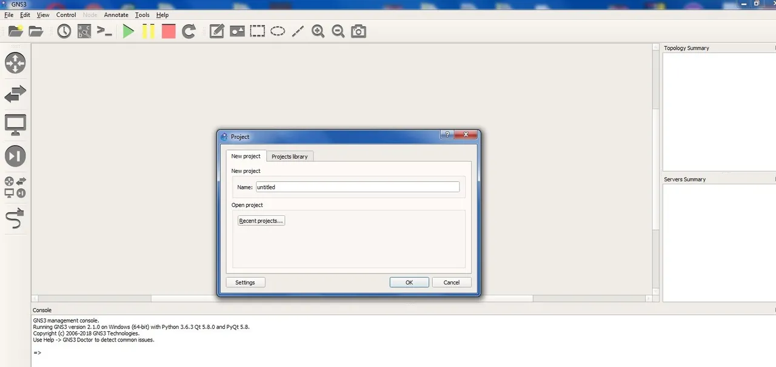Click the Servers Summary panel title
Image resolution: width=776 pixels, height=367 pixels.
[684, 179]
